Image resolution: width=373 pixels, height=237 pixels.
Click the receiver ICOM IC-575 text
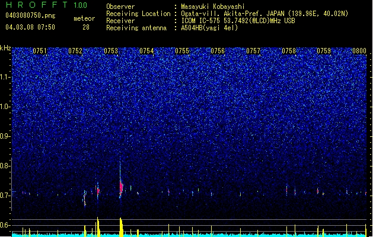click(238, 21)
